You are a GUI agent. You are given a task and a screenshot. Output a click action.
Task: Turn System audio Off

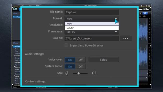[80, 66]
